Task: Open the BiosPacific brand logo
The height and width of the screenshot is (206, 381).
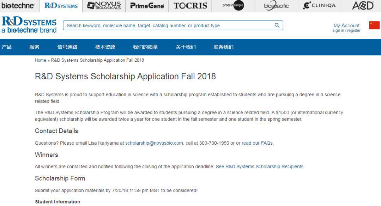Action: [x=276, y=6]
